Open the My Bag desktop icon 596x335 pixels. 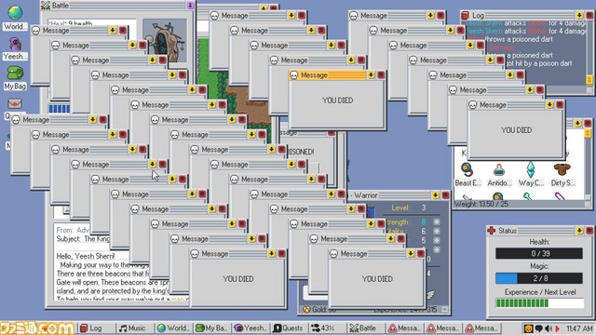coord(15,78)
